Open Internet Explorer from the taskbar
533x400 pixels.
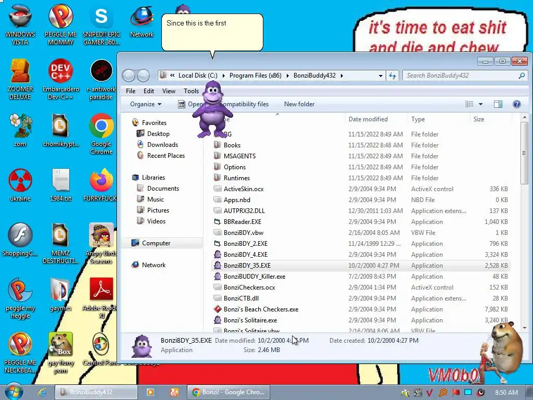click(42, 392)
